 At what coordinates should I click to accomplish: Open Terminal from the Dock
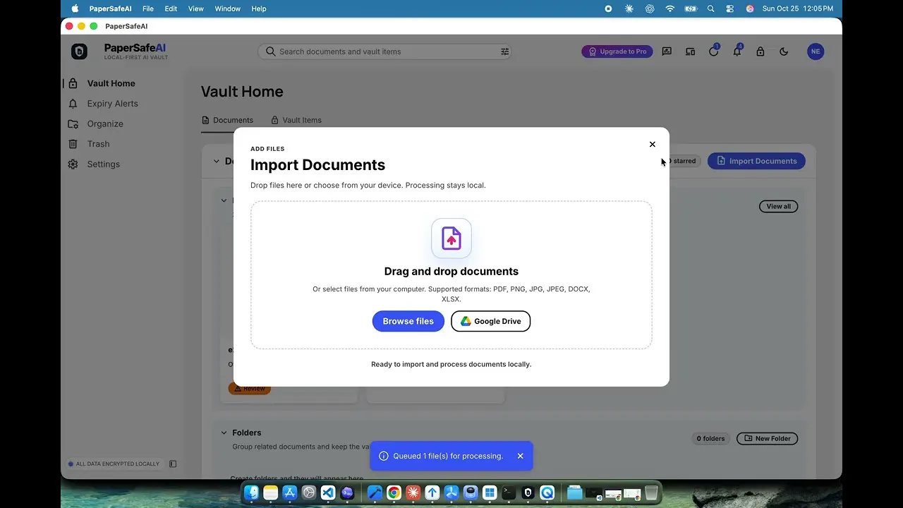509,493
